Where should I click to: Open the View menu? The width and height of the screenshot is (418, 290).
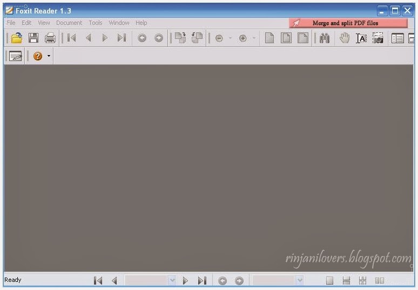click(44, 23)
